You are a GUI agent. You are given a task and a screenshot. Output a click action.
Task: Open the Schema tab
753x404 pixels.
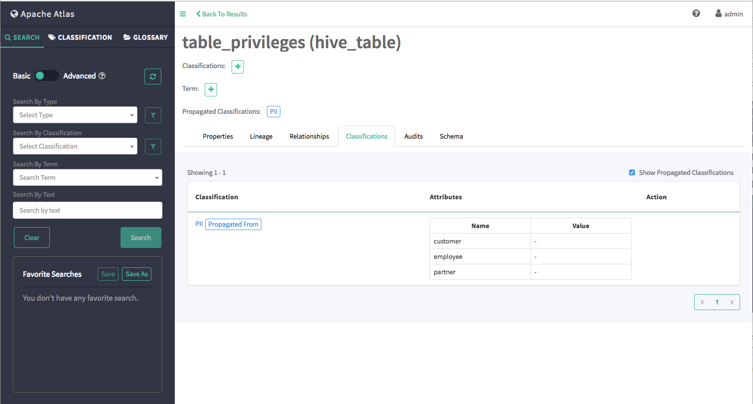point(451,136)
